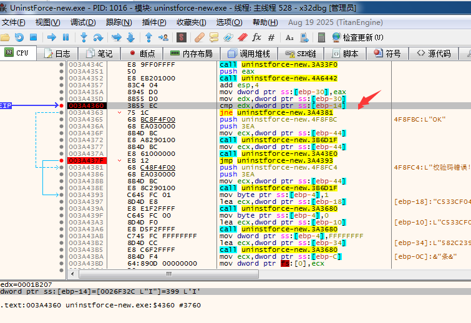
Task: Toggle breakpoint bullet at address 003A437F
Action: 61,161
